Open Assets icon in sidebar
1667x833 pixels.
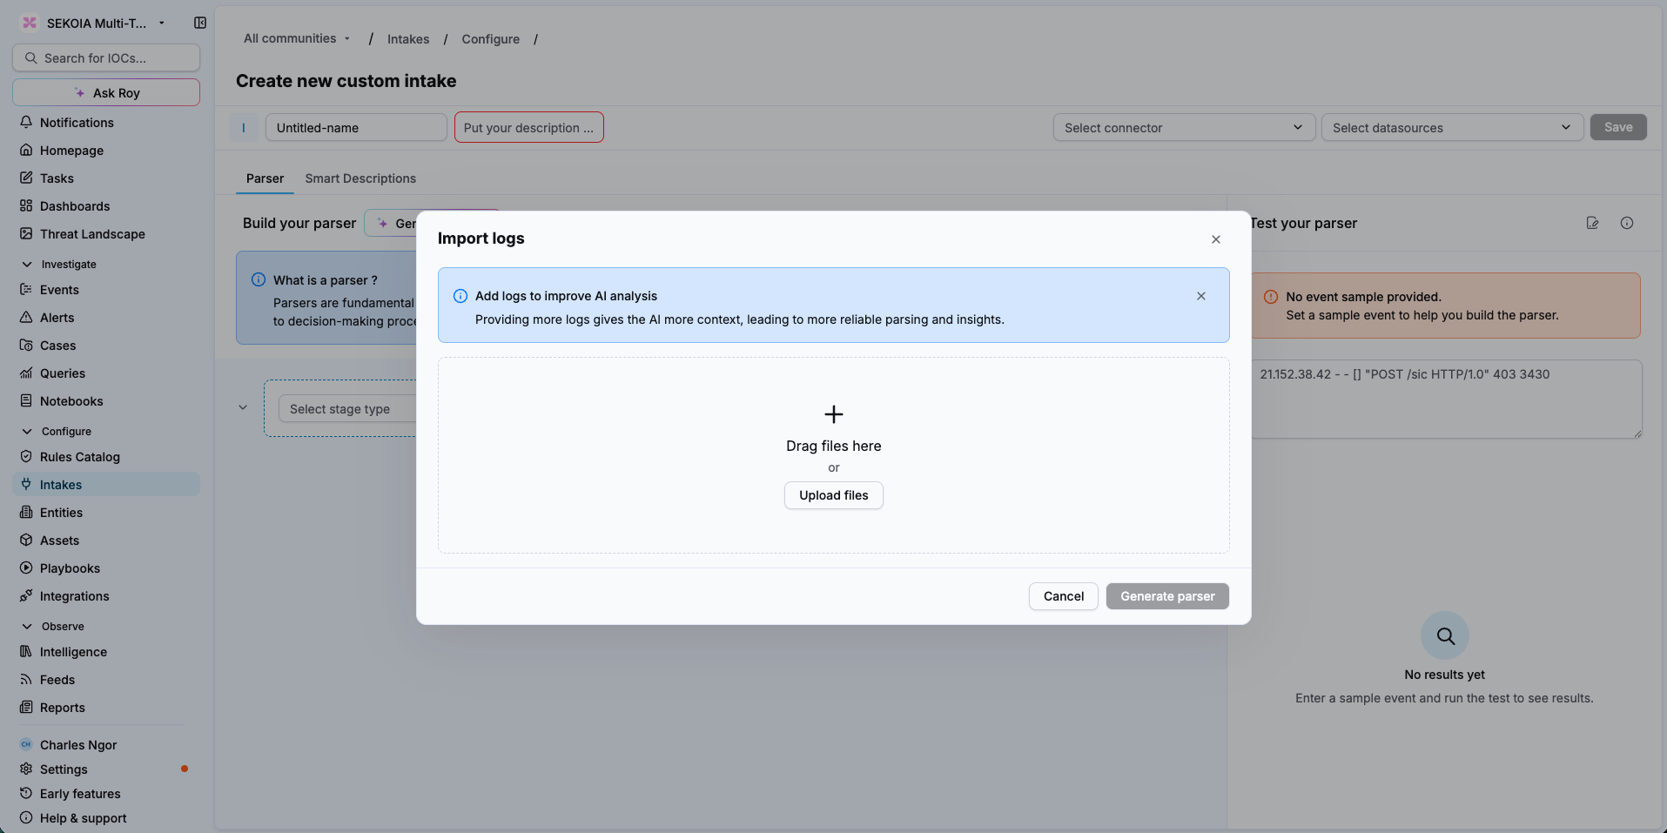click(26, 541)
